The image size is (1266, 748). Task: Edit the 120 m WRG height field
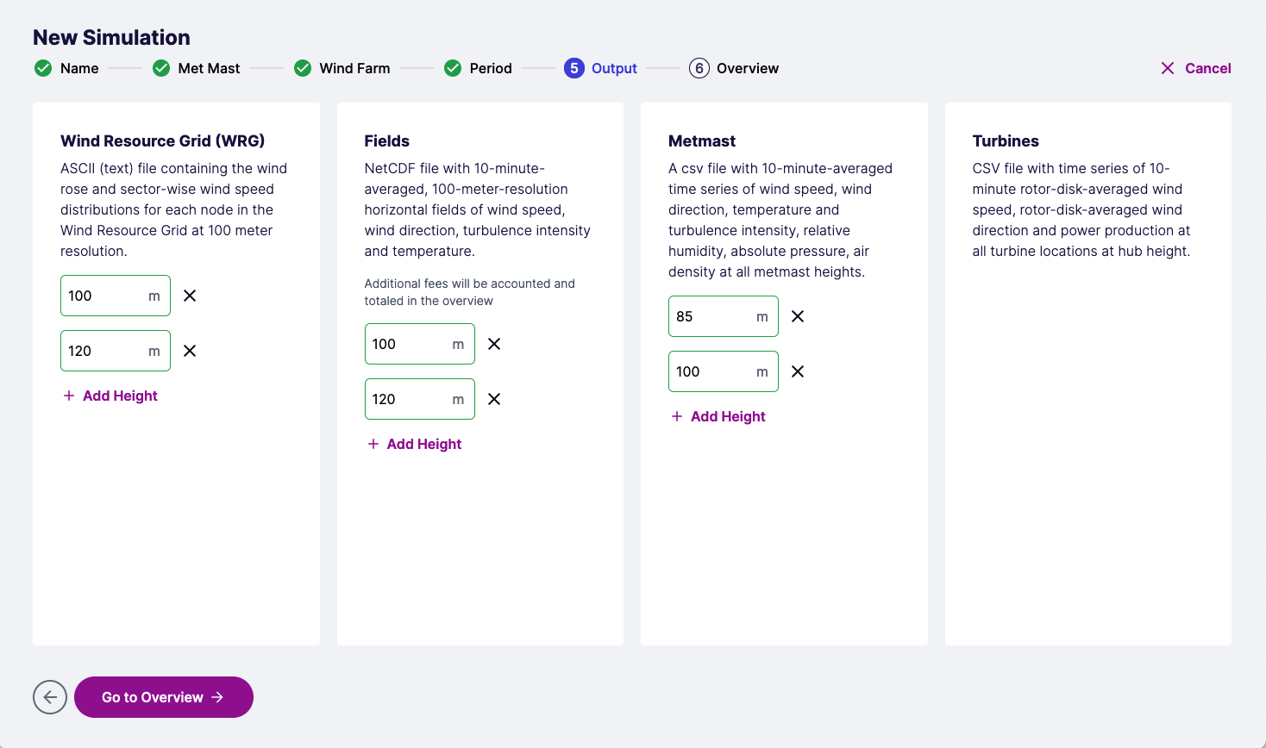click(x=103, y=351)
